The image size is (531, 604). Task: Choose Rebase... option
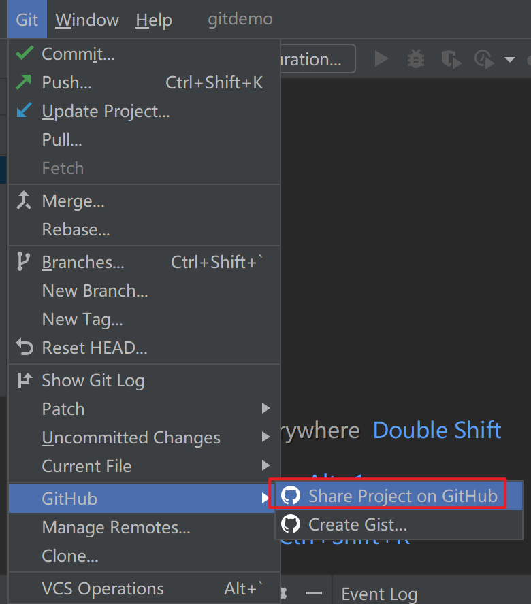144,230
